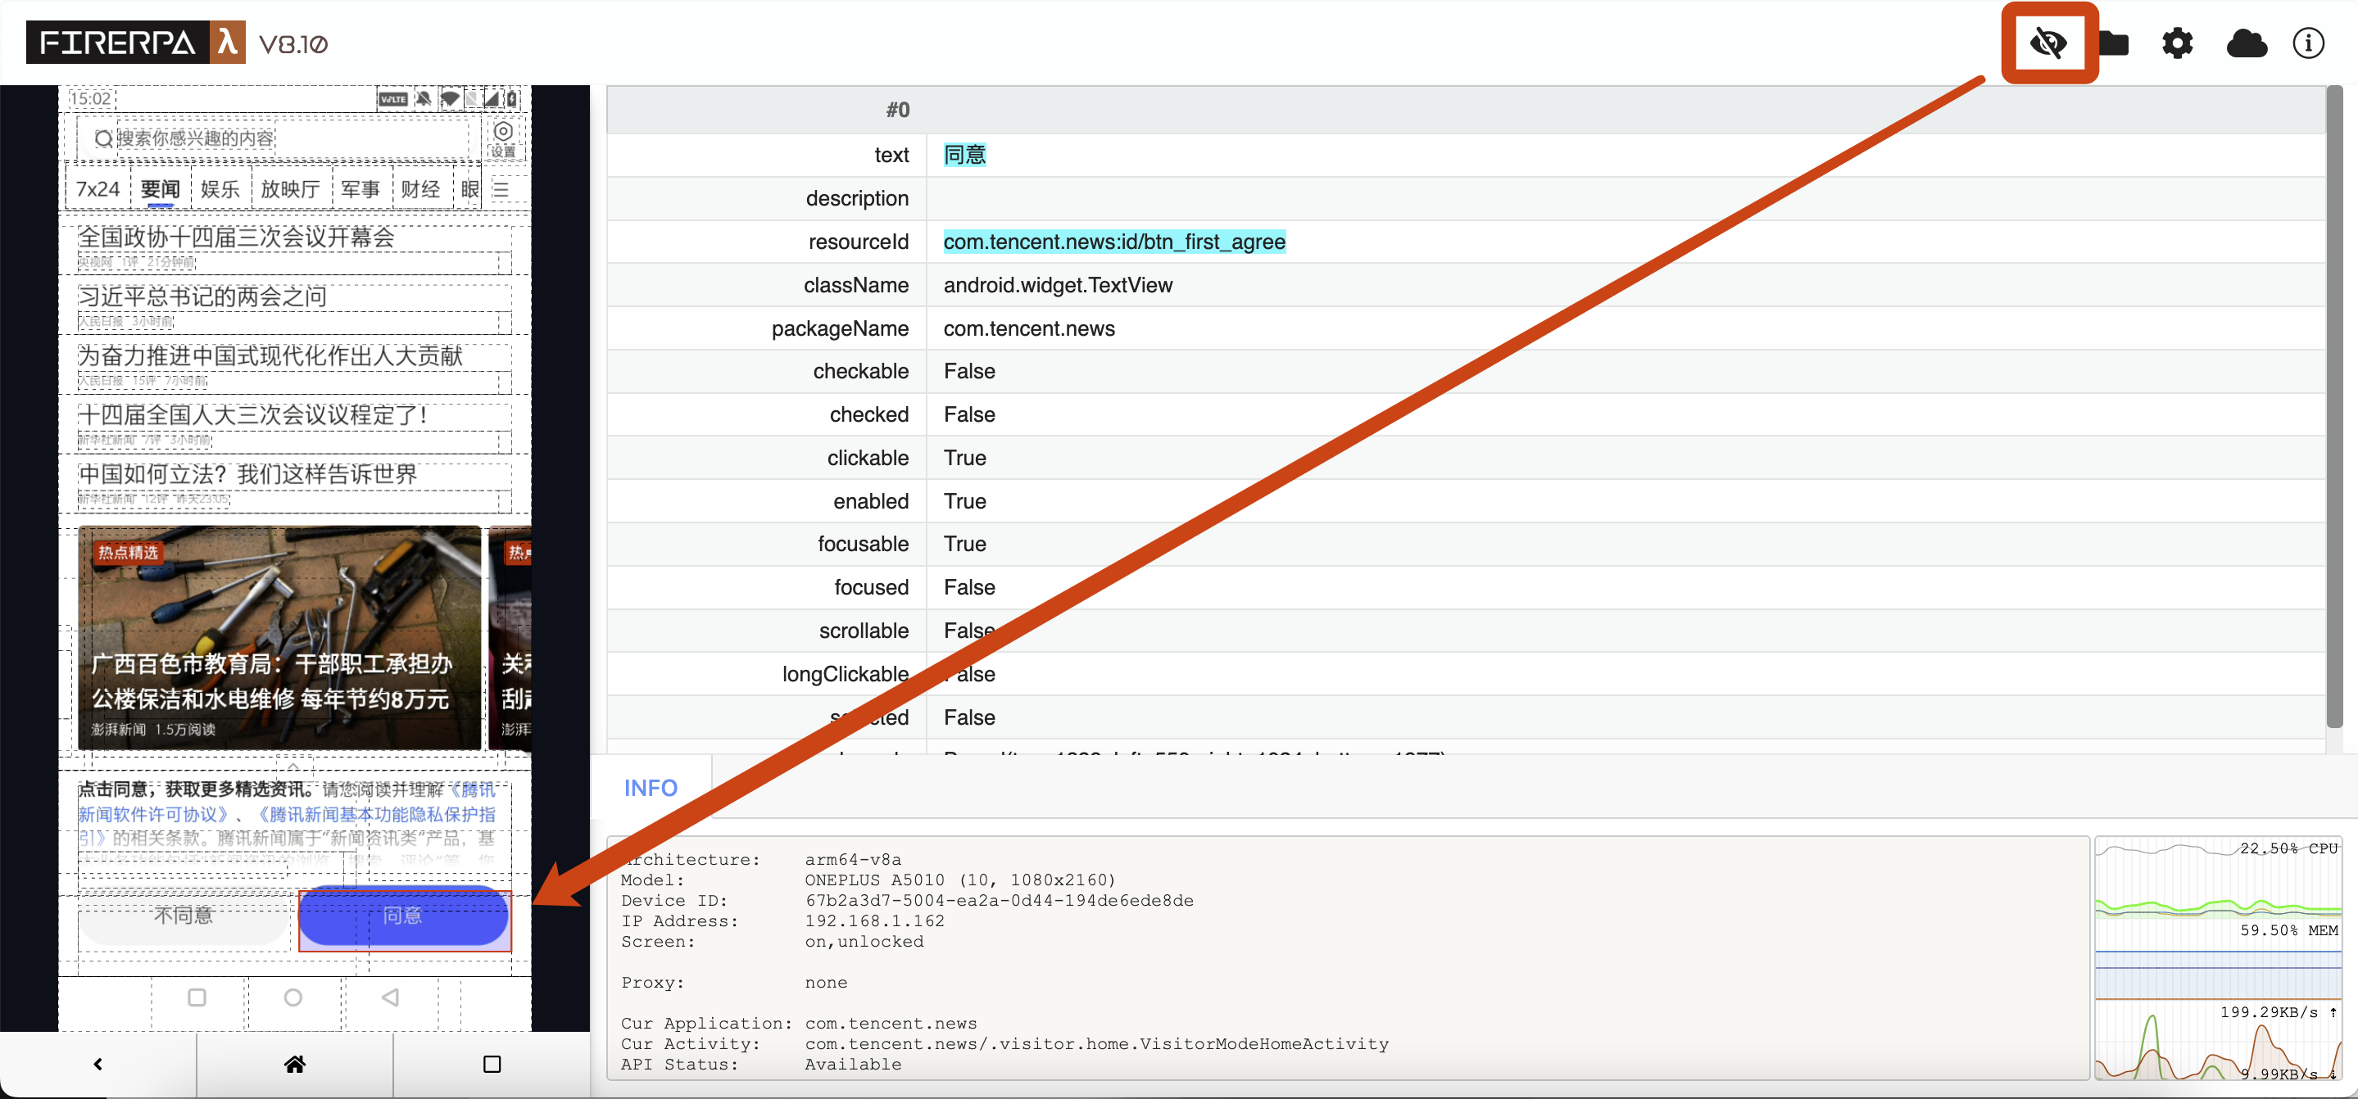The height and width of the screenshot is (1099, 2358).
Task: Select the 军事 channel tab
Action: coord(360,189)
